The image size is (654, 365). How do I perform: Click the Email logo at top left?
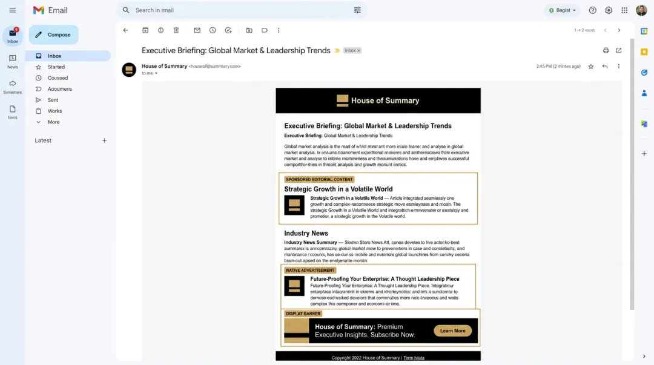point(50,10)
